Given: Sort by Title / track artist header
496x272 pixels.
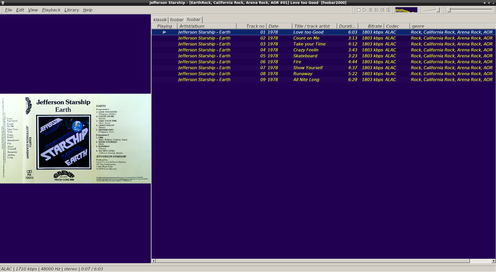Looking at the screenshot, I should [x=315, y=26].
